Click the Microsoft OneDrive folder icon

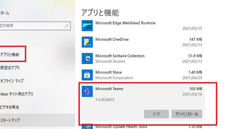pos(87,42)
